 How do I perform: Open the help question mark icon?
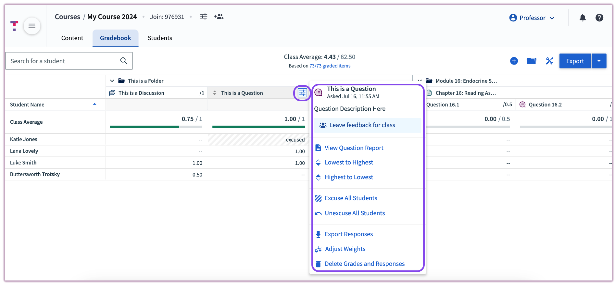599,18
